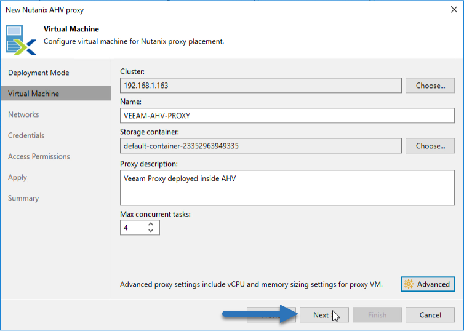Click the 'Storage container:' label
The width and height of the screenshot is (464, 331).
[x=150, y=132]
